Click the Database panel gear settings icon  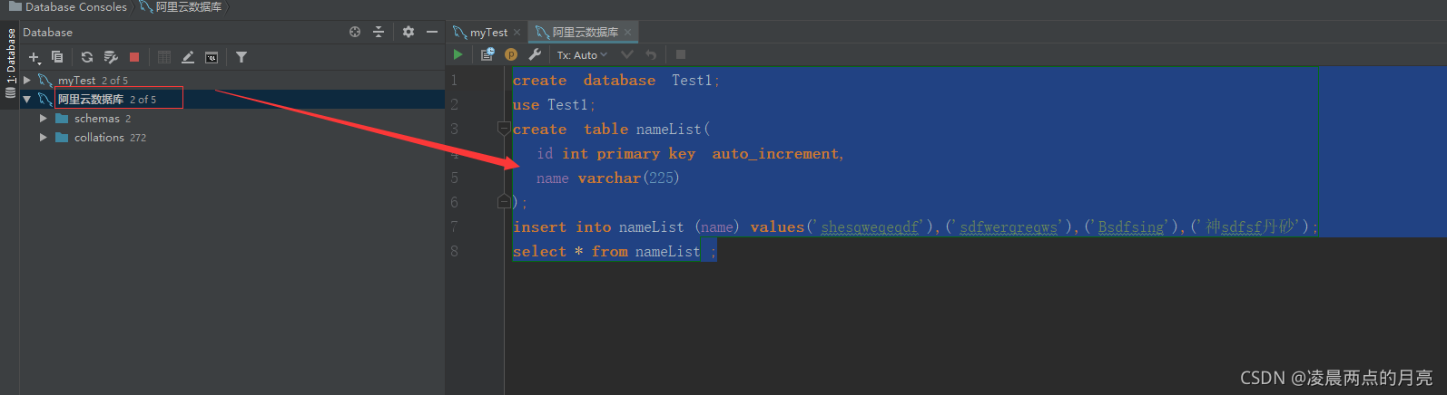[x=409, y=32]
